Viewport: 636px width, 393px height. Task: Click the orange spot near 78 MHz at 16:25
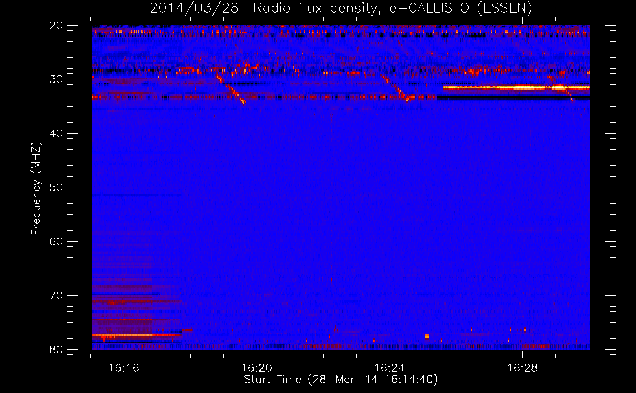pyautogui.click(x=426, y=336)
